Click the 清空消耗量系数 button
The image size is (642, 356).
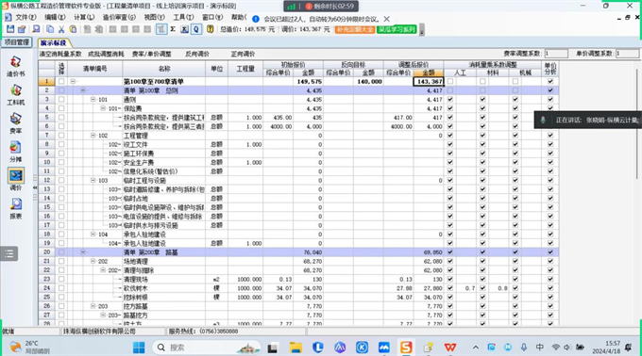60,54
